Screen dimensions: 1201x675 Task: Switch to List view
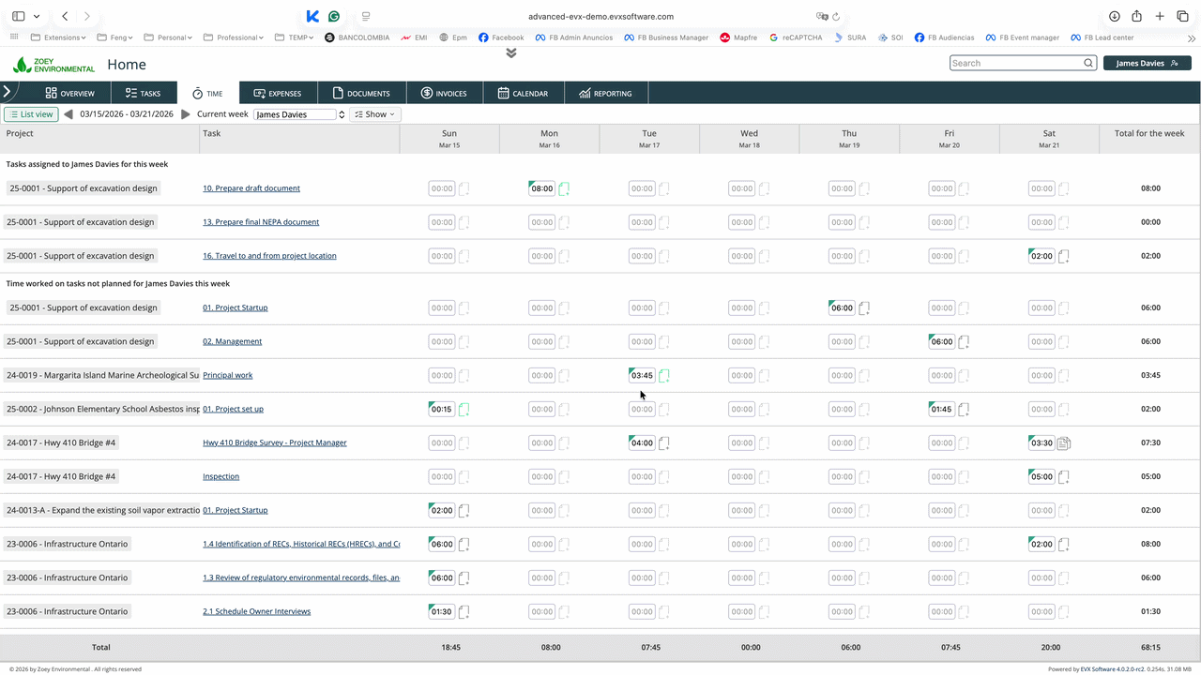click(31, 114)
